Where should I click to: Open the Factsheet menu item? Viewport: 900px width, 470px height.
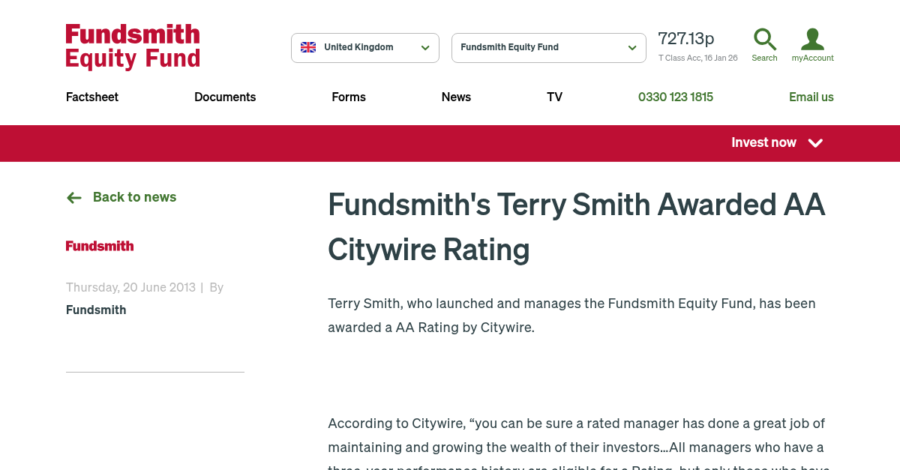click(x=91, y=97)
